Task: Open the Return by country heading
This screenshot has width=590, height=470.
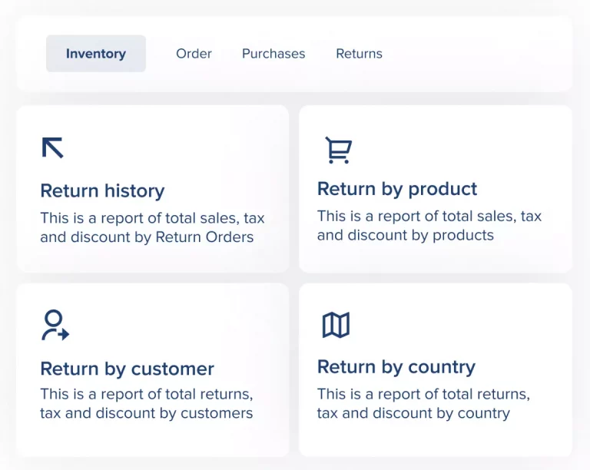Action: [x=396, y=367]
